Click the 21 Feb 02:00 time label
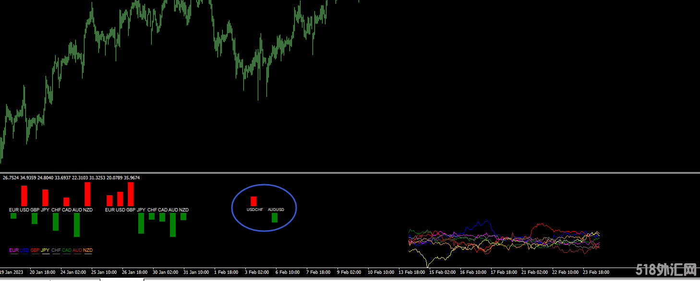700x281 pixels. [535, 272]
